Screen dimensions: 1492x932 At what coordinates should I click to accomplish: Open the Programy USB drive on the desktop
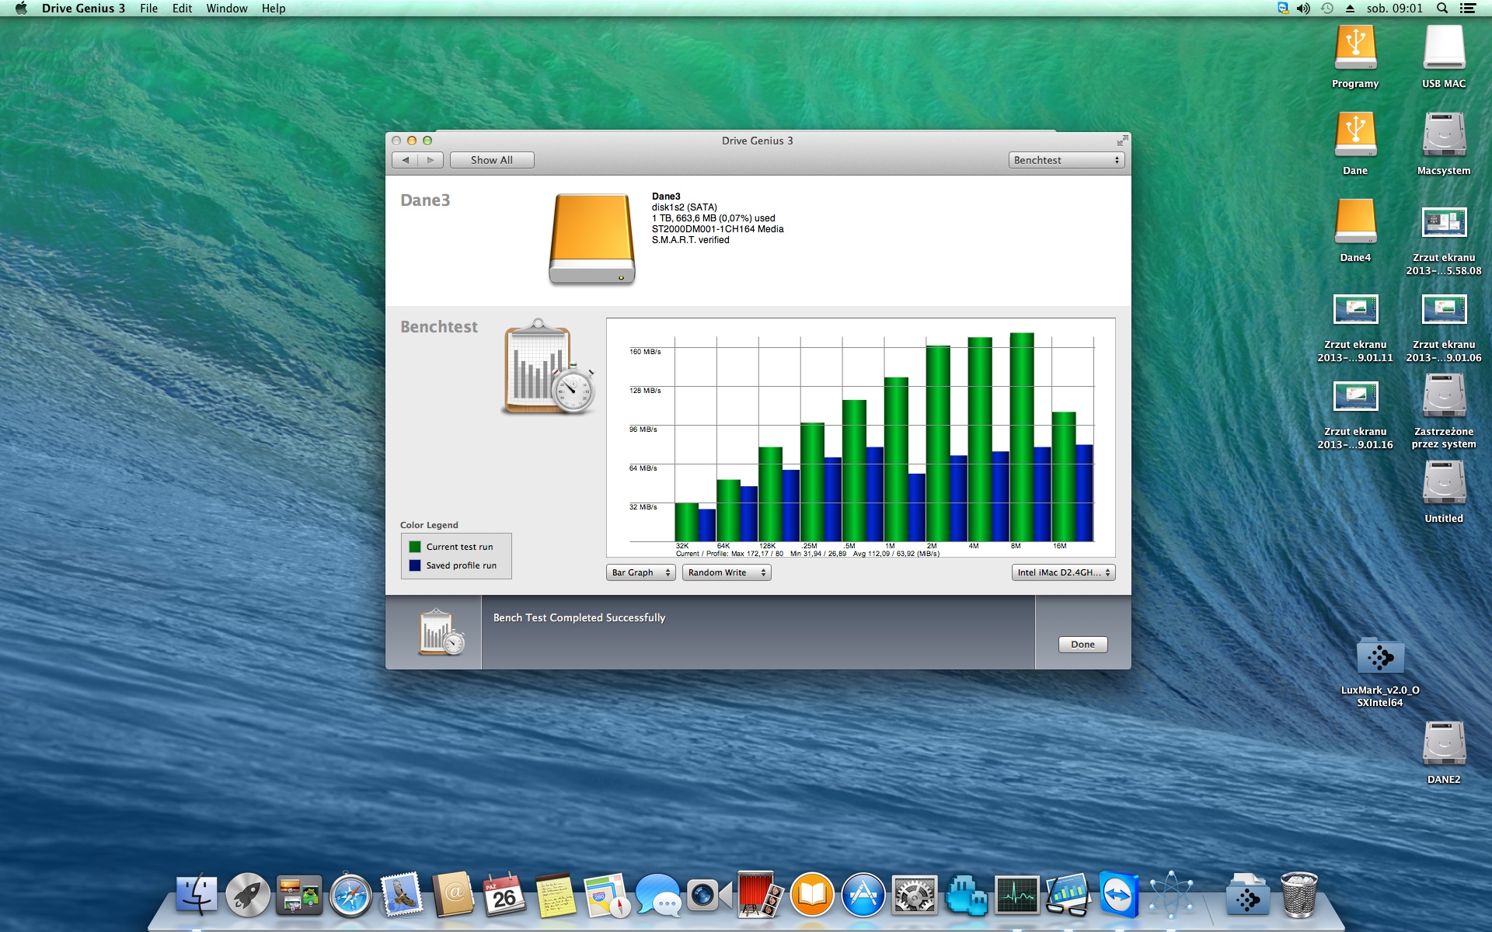coord(1355,48)
